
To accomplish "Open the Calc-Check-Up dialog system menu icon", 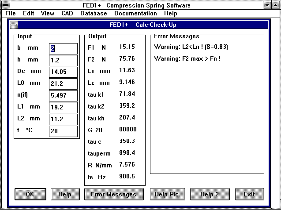I will (x=14, y=25).
